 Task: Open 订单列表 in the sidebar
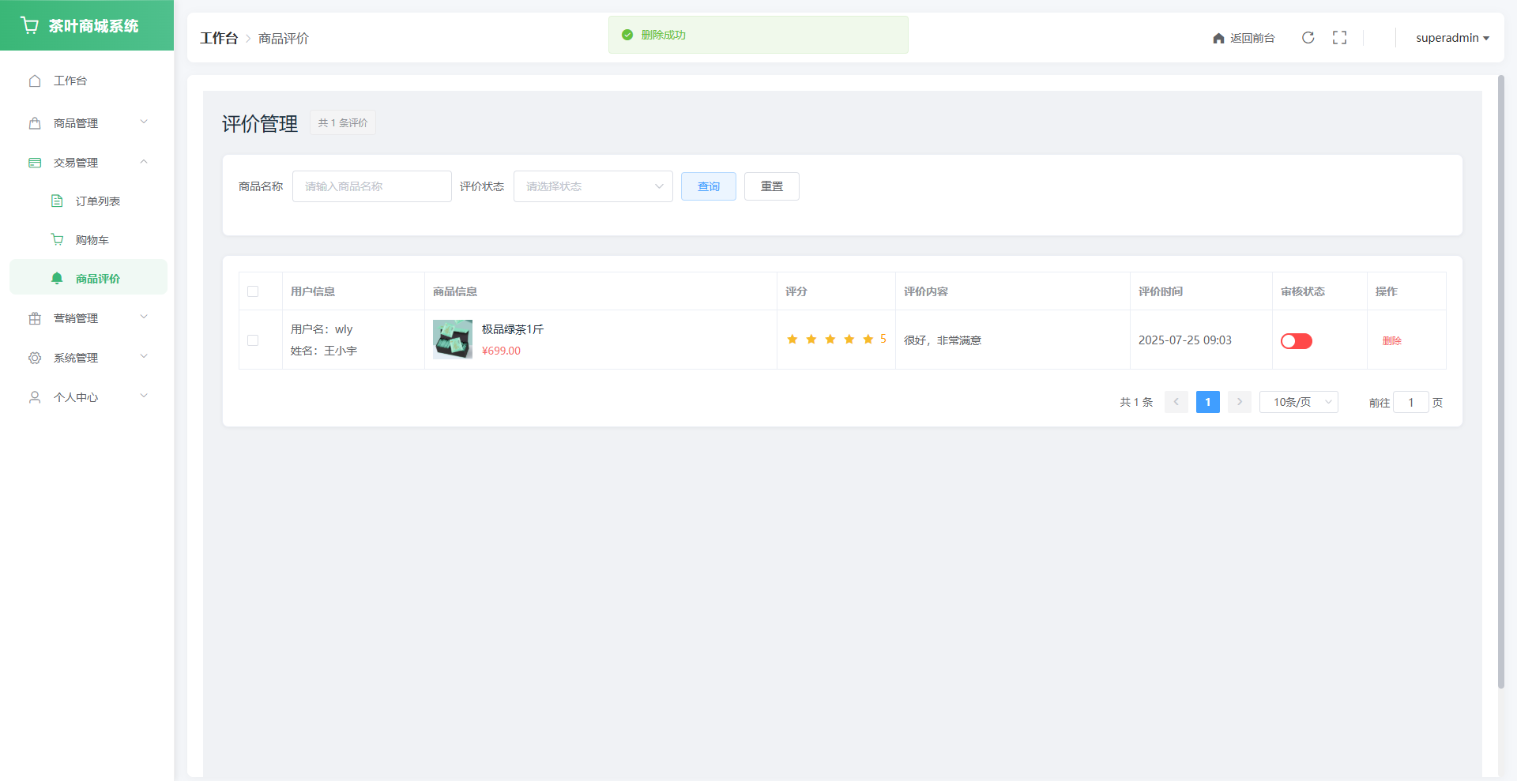pyautogui.click(x=97, y=201)
